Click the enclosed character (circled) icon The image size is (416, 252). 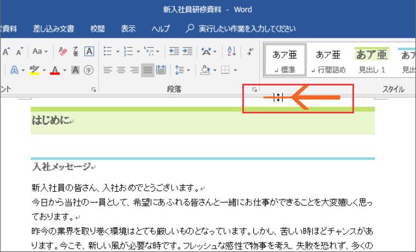tap(89, 70)
